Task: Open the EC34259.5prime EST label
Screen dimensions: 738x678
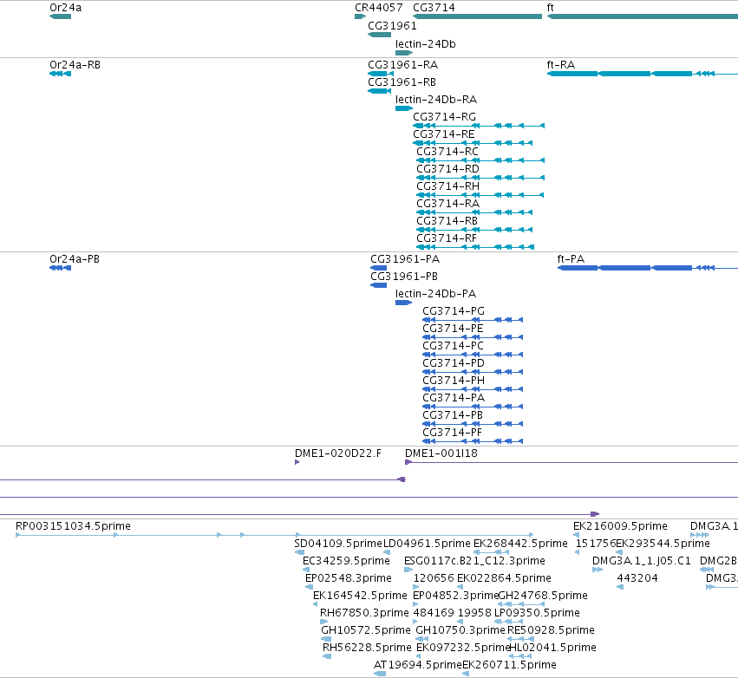Action: [346, 561]
